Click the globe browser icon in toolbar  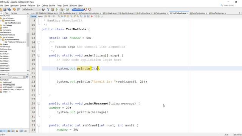click(43, 9)
